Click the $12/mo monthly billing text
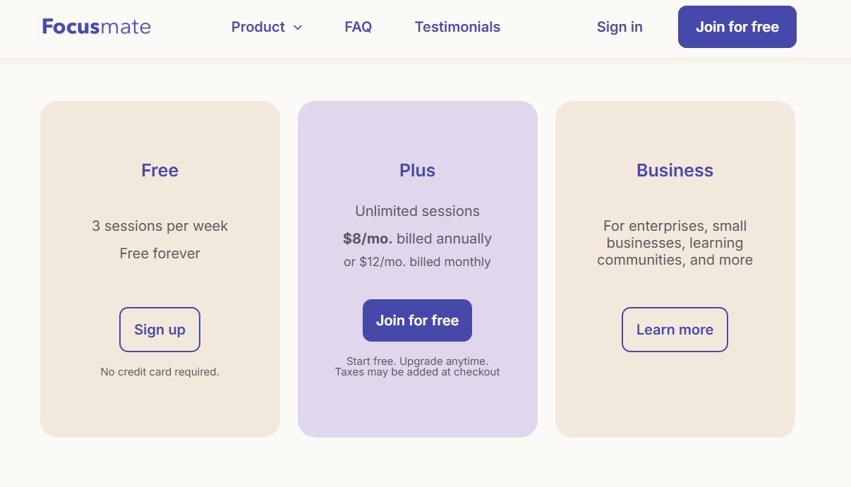851x487 pixels. click(x=417, y=262)
